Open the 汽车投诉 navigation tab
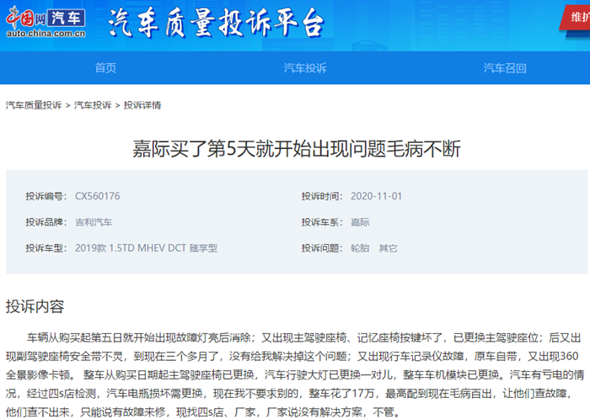The width and height of the screenshot is (590, 419). pyautogui.click(x=305, y=68)
